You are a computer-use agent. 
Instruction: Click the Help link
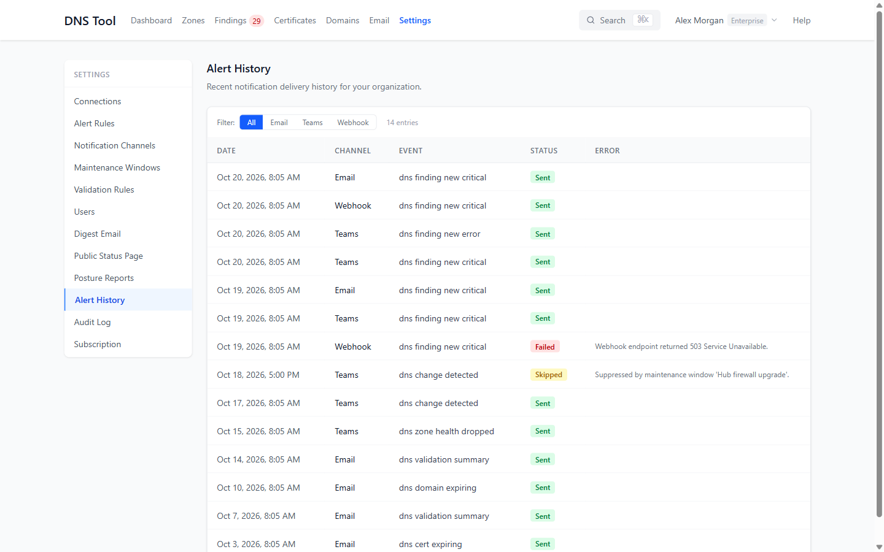[802, 20]
